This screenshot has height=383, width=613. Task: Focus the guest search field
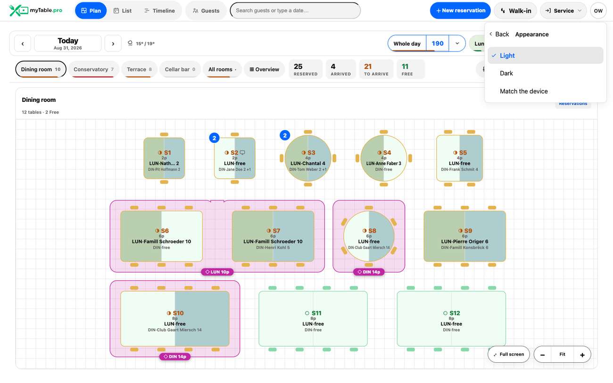[x=295, y=10]
